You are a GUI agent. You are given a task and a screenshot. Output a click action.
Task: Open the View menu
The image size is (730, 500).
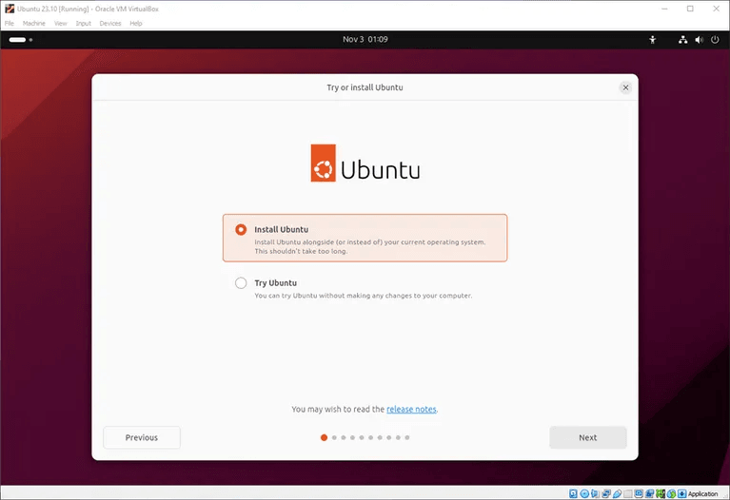point(61,23)
